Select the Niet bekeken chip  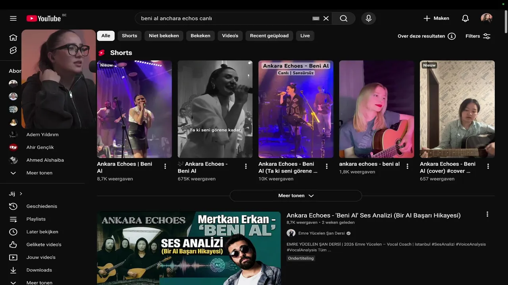click(164, 36)
